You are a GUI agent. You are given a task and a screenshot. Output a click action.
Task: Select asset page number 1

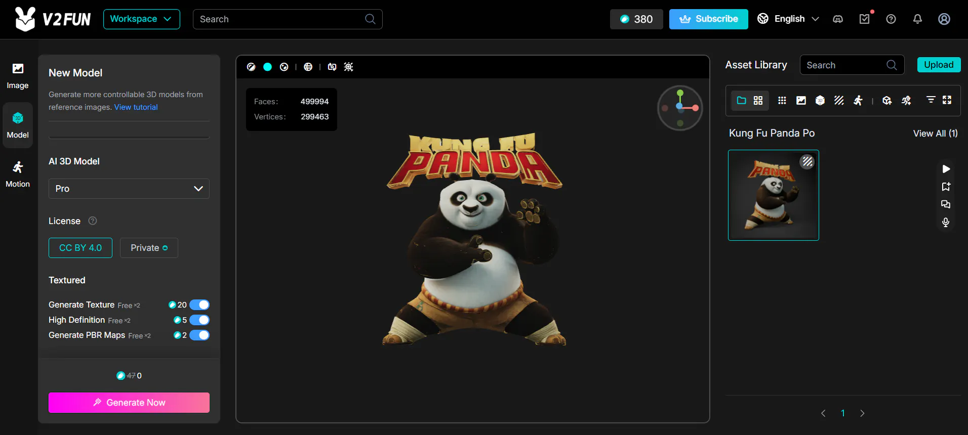(x=843, y=413)
